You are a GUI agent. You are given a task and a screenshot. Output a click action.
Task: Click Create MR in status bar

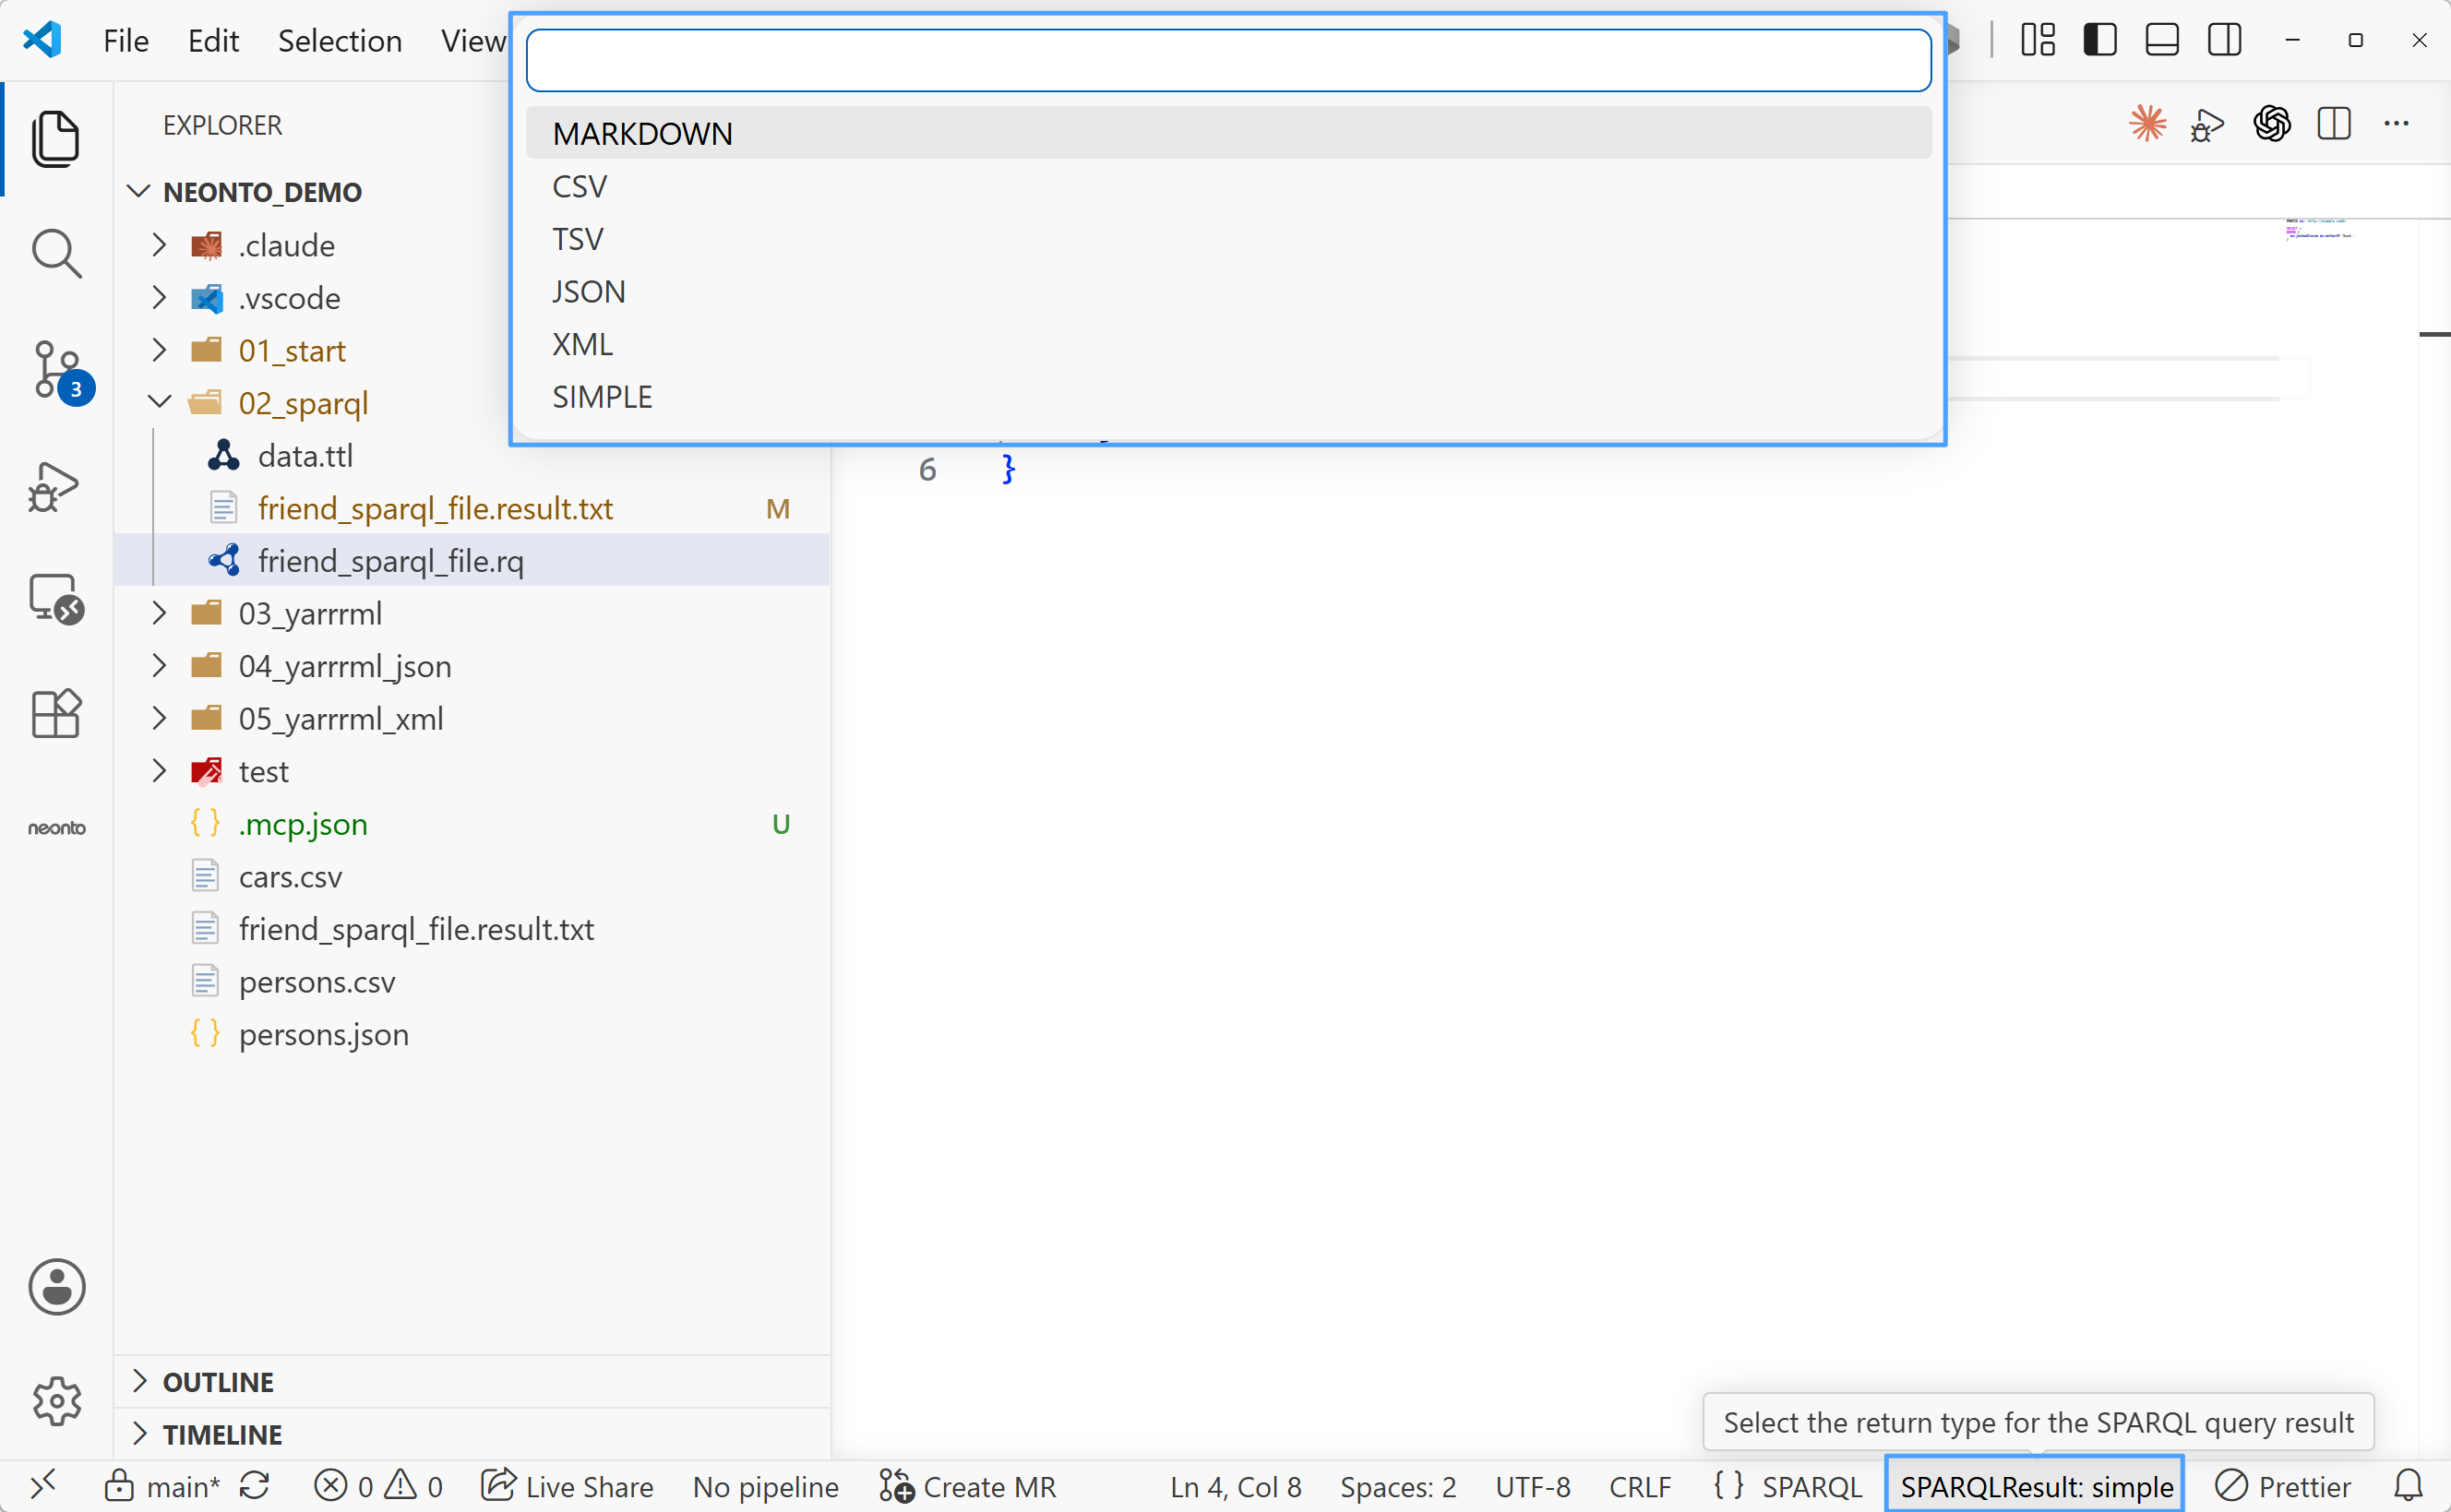pos(968,1486)
